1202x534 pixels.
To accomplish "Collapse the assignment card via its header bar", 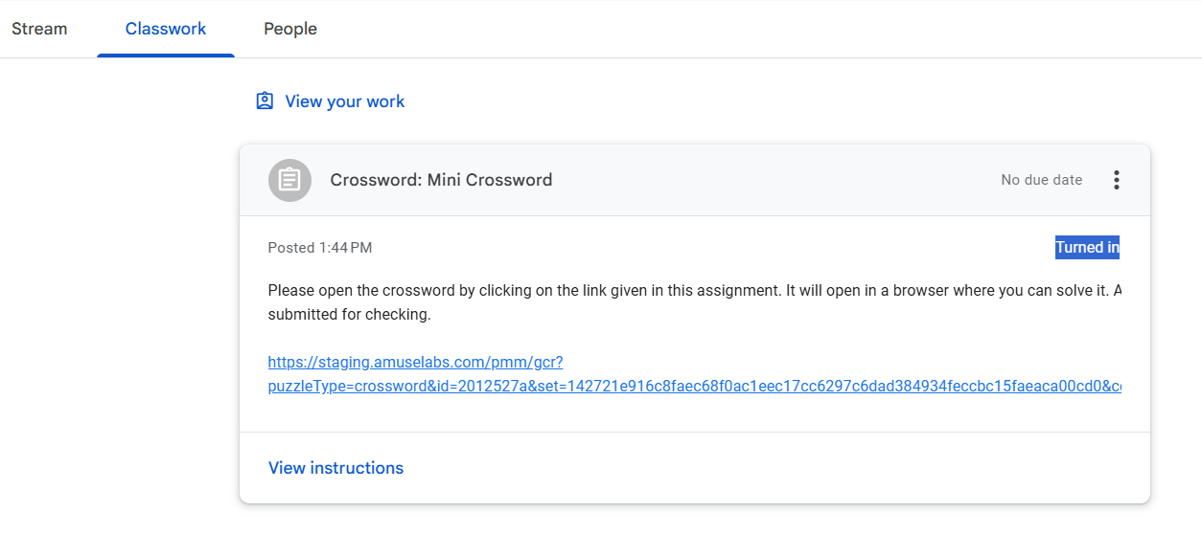I will click(767, 180).
